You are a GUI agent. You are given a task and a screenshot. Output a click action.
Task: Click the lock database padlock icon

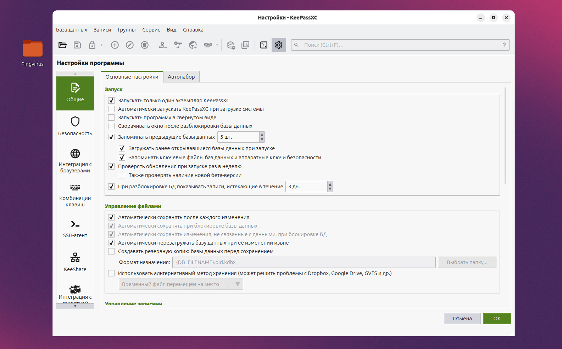pos(92,45)
